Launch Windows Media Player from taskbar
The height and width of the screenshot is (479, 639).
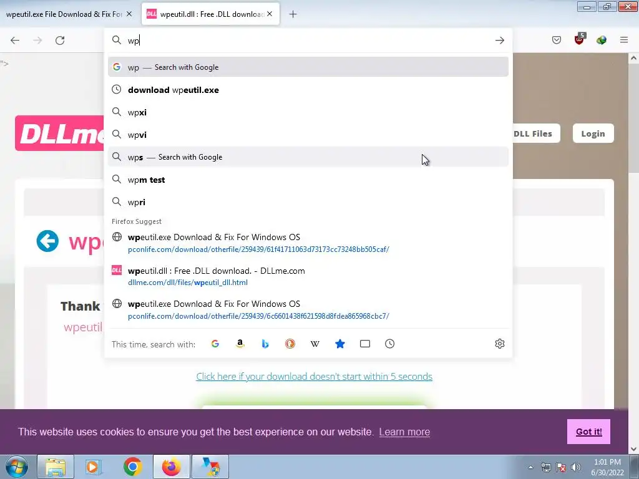click(94, 467)
